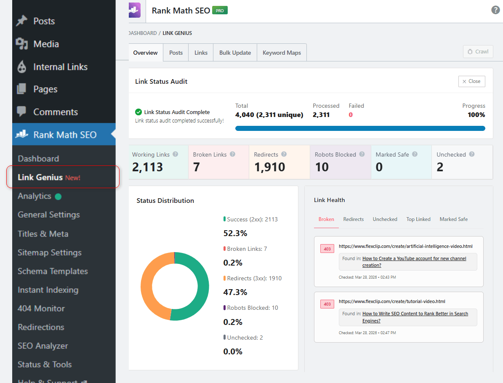The width and height of the screenshot is (503, 383).
Task: Open the help question mark icon in header
Action: 495,10
